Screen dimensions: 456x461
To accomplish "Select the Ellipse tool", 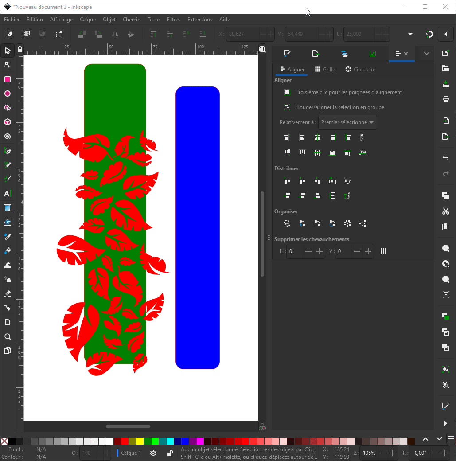I will (7, 94).
